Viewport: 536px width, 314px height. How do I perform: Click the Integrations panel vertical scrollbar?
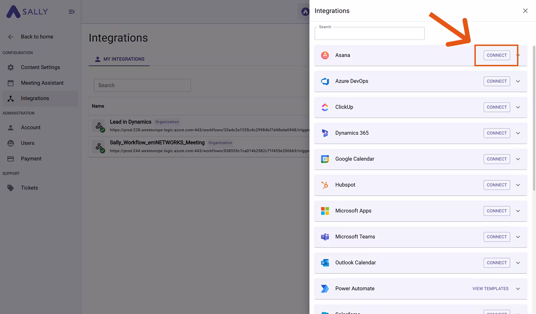pyautogui.click(x=534, y=118)
